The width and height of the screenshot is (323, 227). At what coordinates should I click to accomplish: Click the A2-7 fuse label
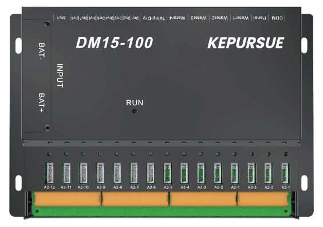coord(135,188)
